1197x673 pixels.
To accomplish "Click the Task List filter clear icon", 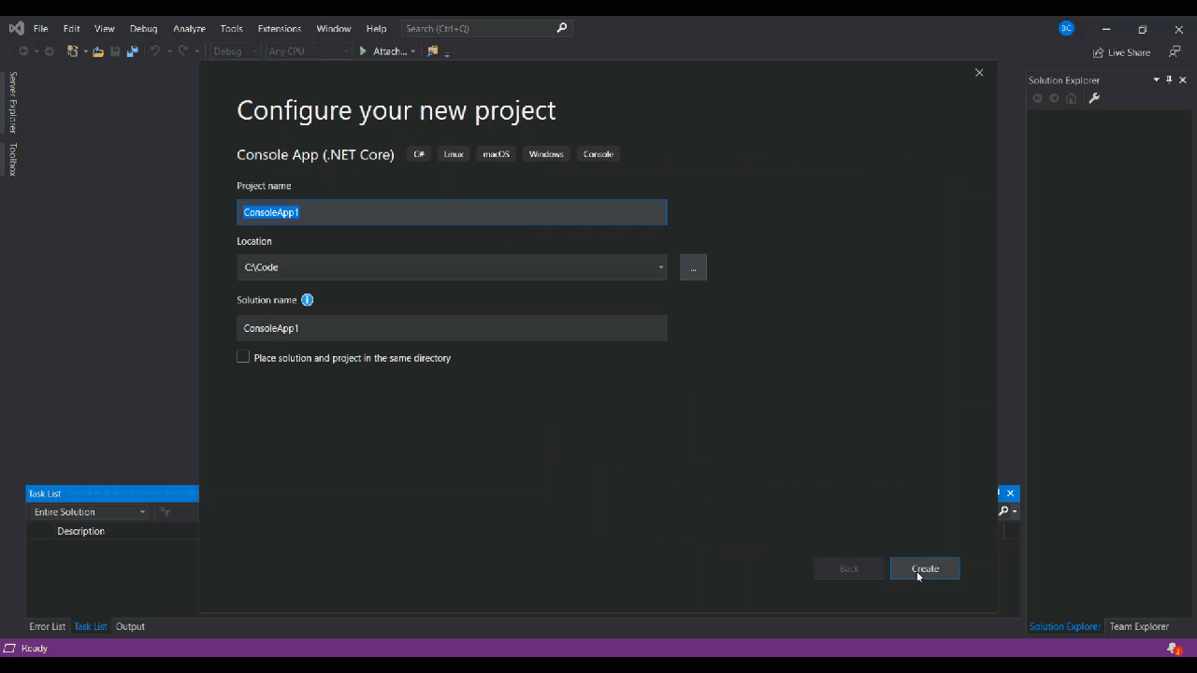I will click(x=165, y=512).
